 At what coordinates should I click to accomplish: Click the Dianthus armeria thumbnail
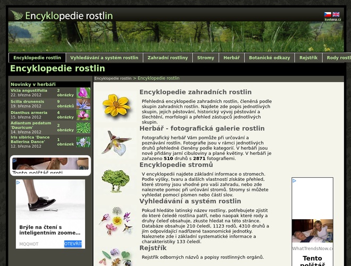[x=83, y=115]
